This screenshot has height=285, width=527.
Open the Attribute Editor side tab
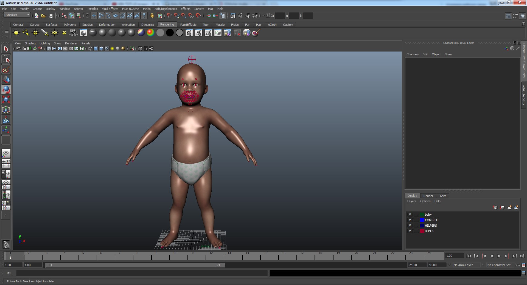[524, 95]
